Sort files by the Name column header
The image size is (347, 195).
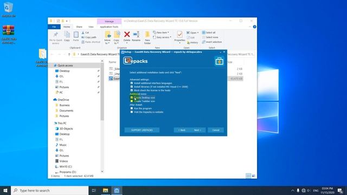pos(112,62)
